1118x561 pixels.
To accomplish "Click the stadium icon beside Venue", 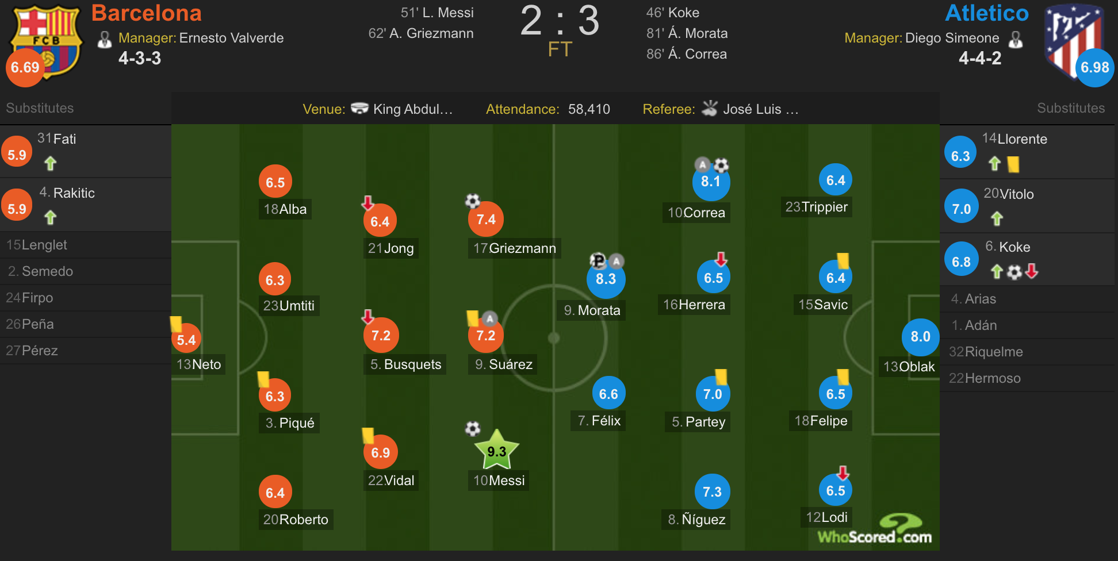I will coord(359,108).
